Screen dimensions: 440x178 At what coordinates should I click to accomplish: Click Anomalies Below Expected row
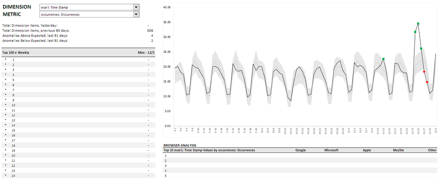click(78, 41)
